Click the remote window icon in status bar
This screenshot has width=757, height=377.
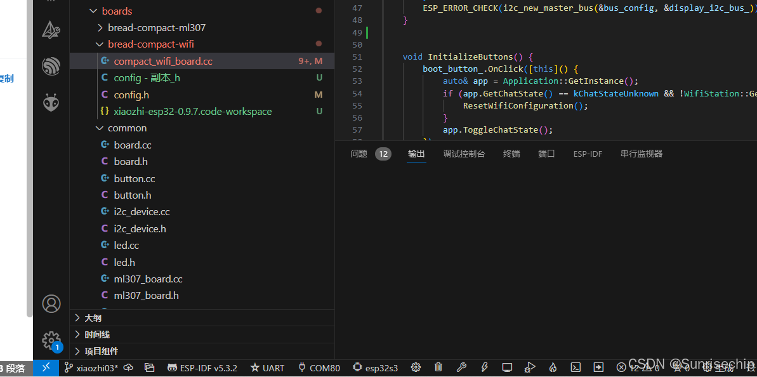coord(46,368)
